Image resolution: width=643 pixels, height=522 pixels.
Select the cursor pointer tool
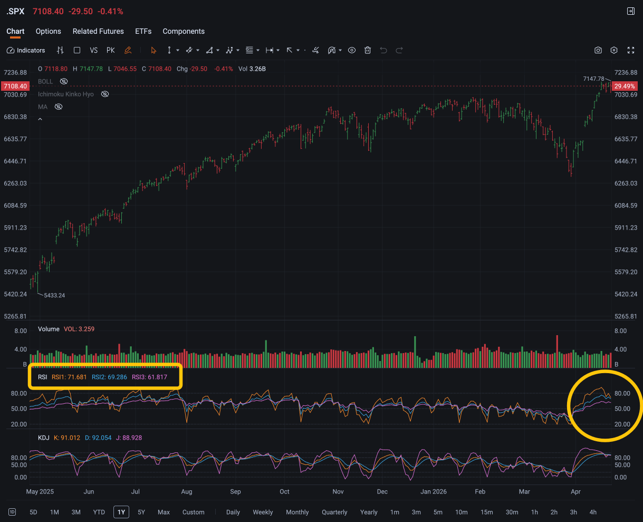point(153,50)
